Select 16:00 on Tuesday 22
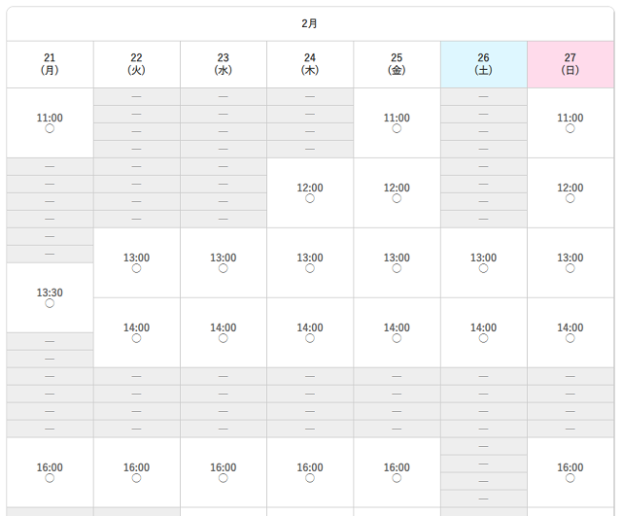This screenshot has width=622, height=516. pyautogui.click(x=136, y=472)
